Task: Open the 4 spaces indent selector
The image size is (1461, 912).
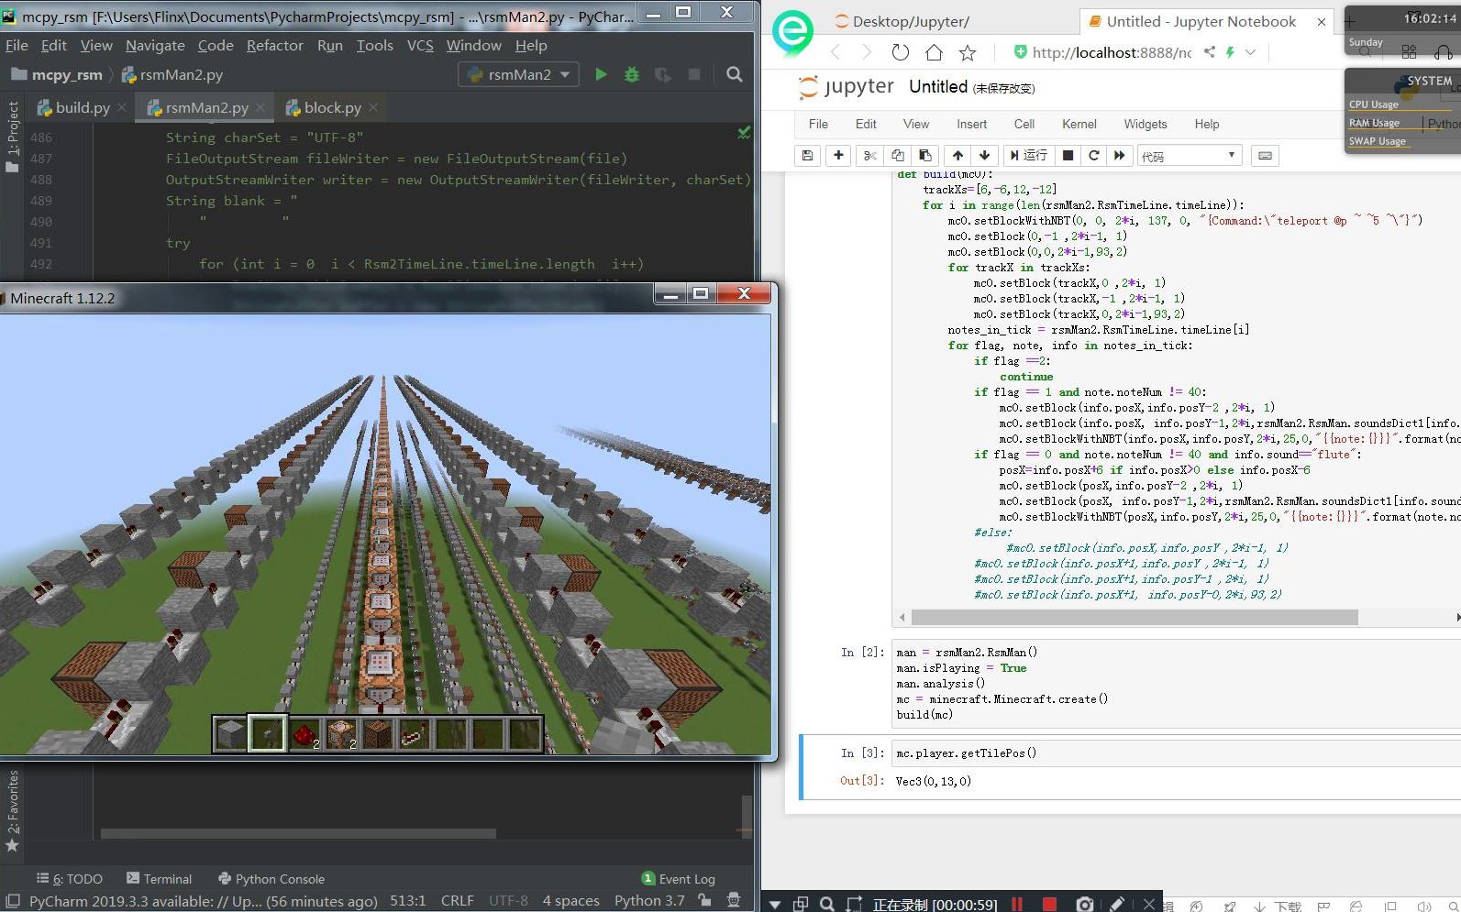Action: (570, 901)
